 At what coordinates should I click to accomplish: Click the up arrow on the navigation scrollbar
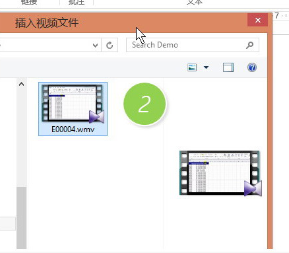tap(21, 84)
